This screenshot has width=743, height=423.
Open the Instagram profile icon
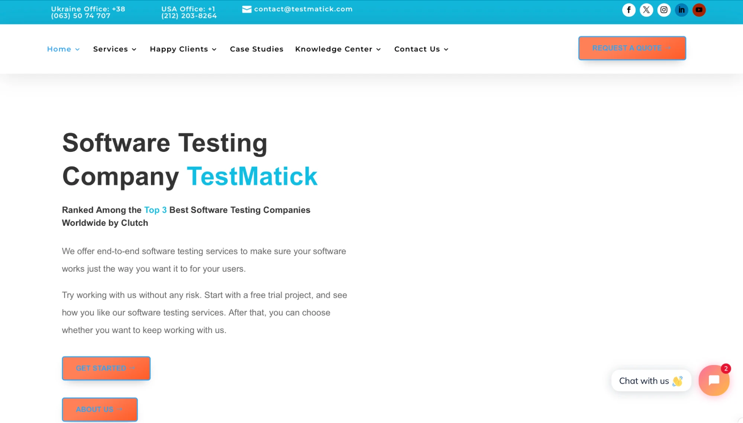point(664,10)
